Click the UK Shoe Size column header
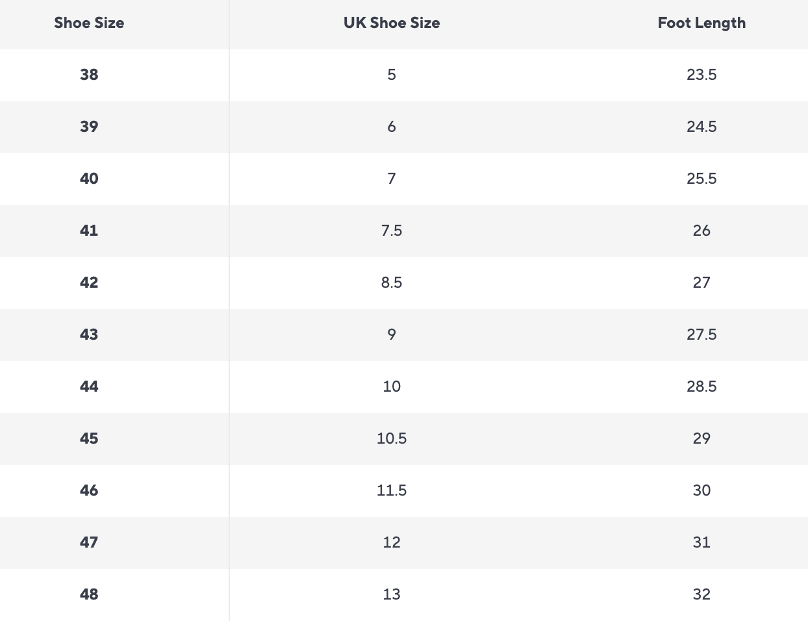Image resolution: width=808 pixels, height=621 pixels. point(392,23)
